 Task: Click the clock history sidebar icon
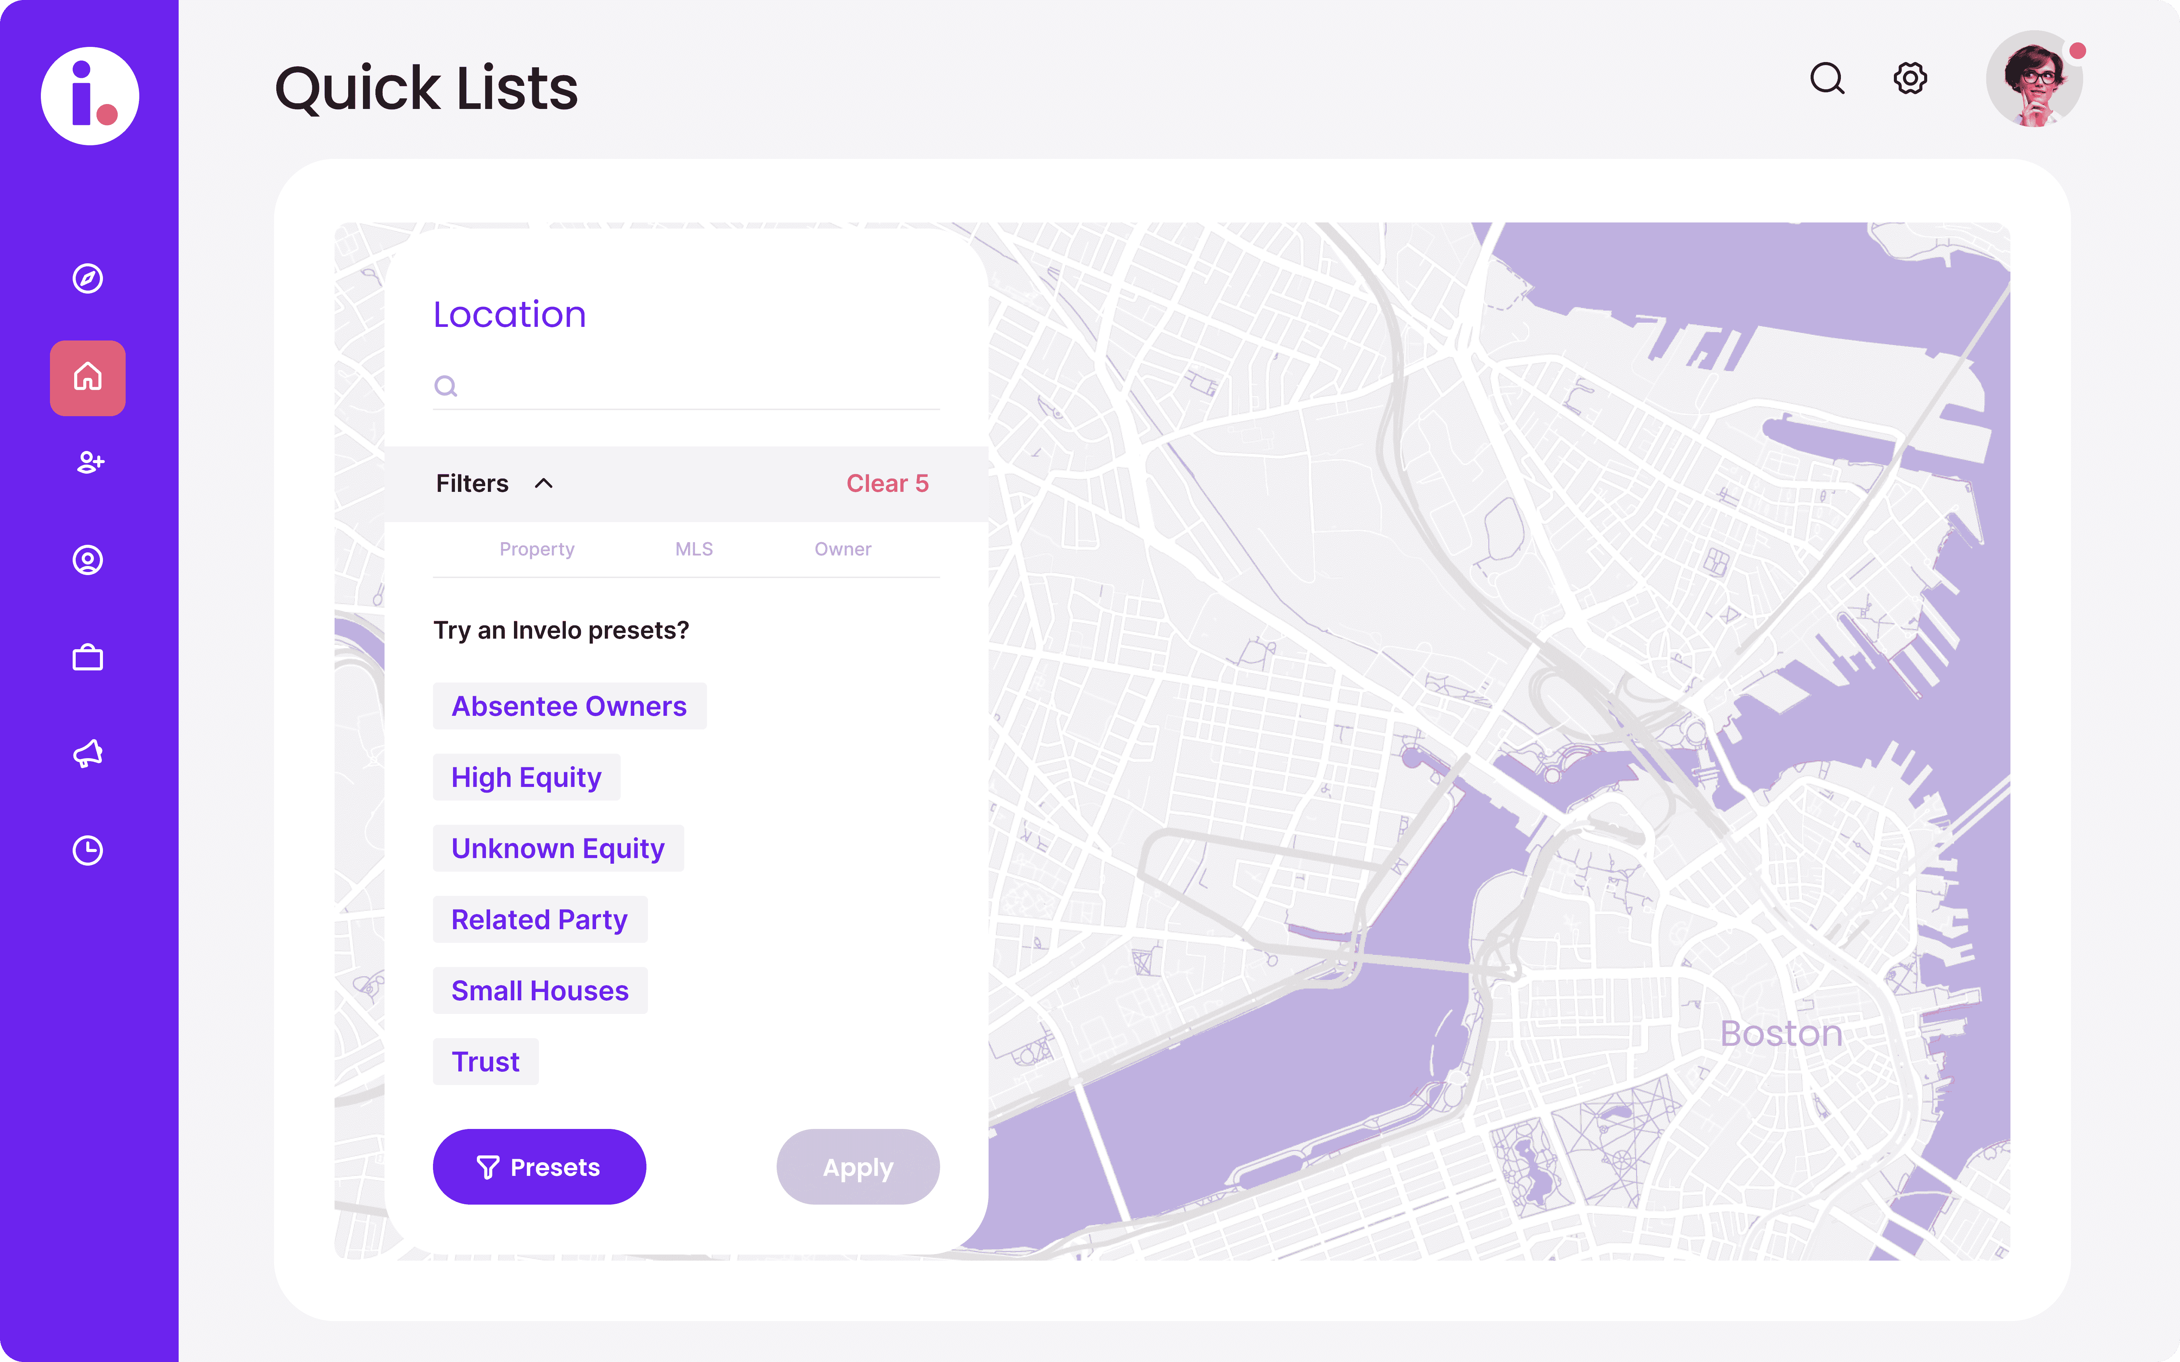pyautogui.click(x=87, y=850)
